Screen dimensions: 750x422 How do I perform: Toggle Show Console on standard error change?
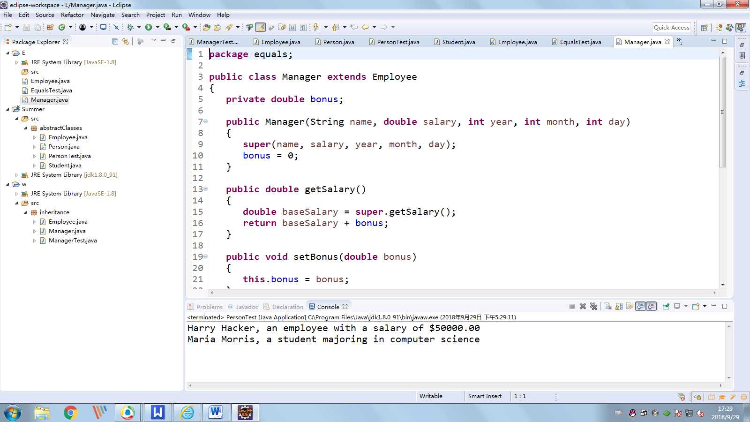point(651,306)
